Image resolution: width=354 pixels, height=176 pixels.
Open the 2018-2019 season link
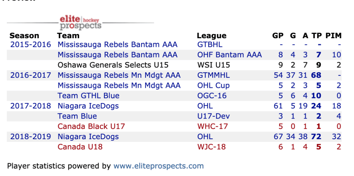coord(30,136)
